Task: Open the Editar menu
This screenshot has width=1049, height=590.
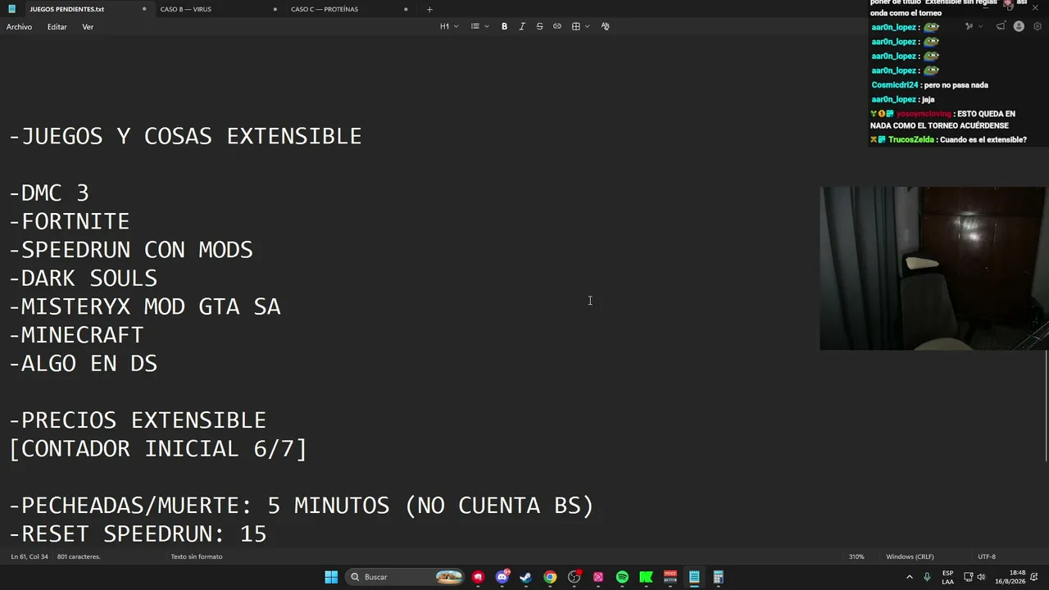Action: (x=57, y=27)
